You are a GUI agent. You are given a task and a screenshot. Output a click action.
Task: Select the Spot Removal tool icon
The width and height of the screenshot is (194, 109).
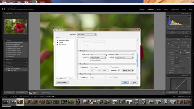[x=172, y=32]
